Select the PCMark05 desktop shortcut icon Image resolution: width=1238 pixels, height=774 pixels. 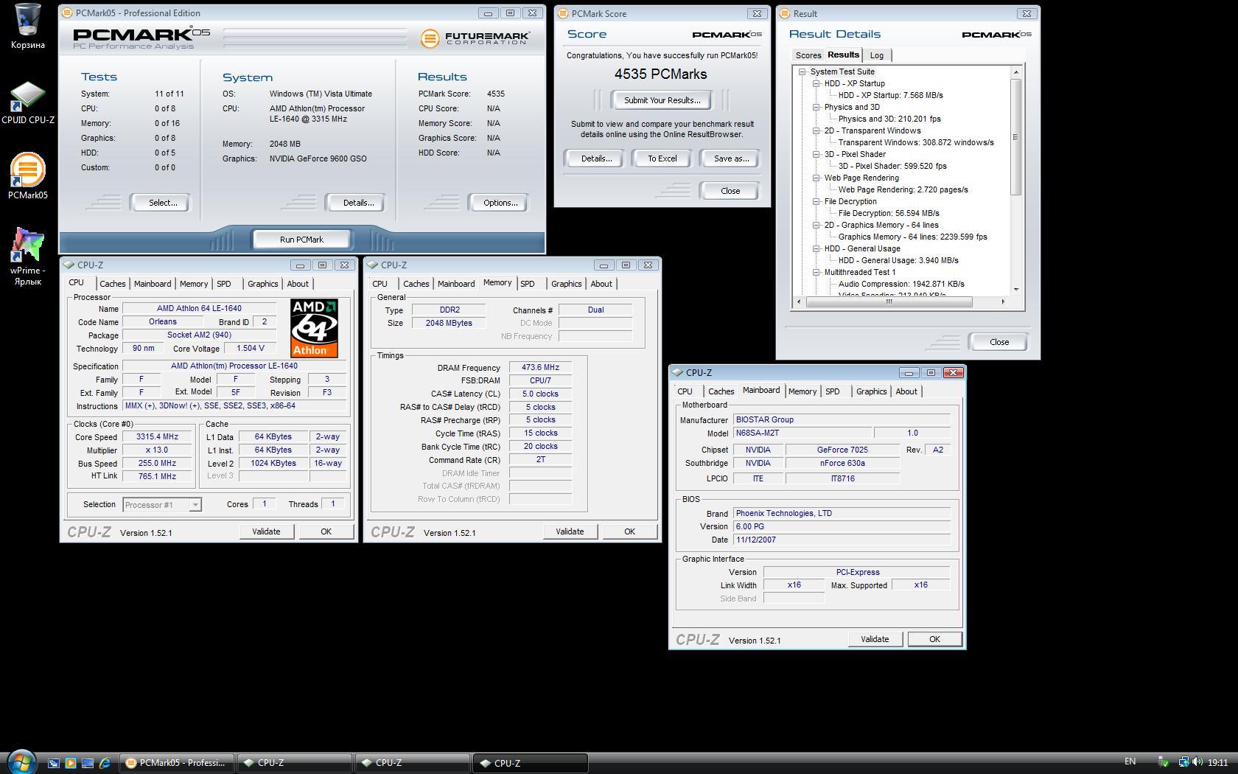coord(28,175)
